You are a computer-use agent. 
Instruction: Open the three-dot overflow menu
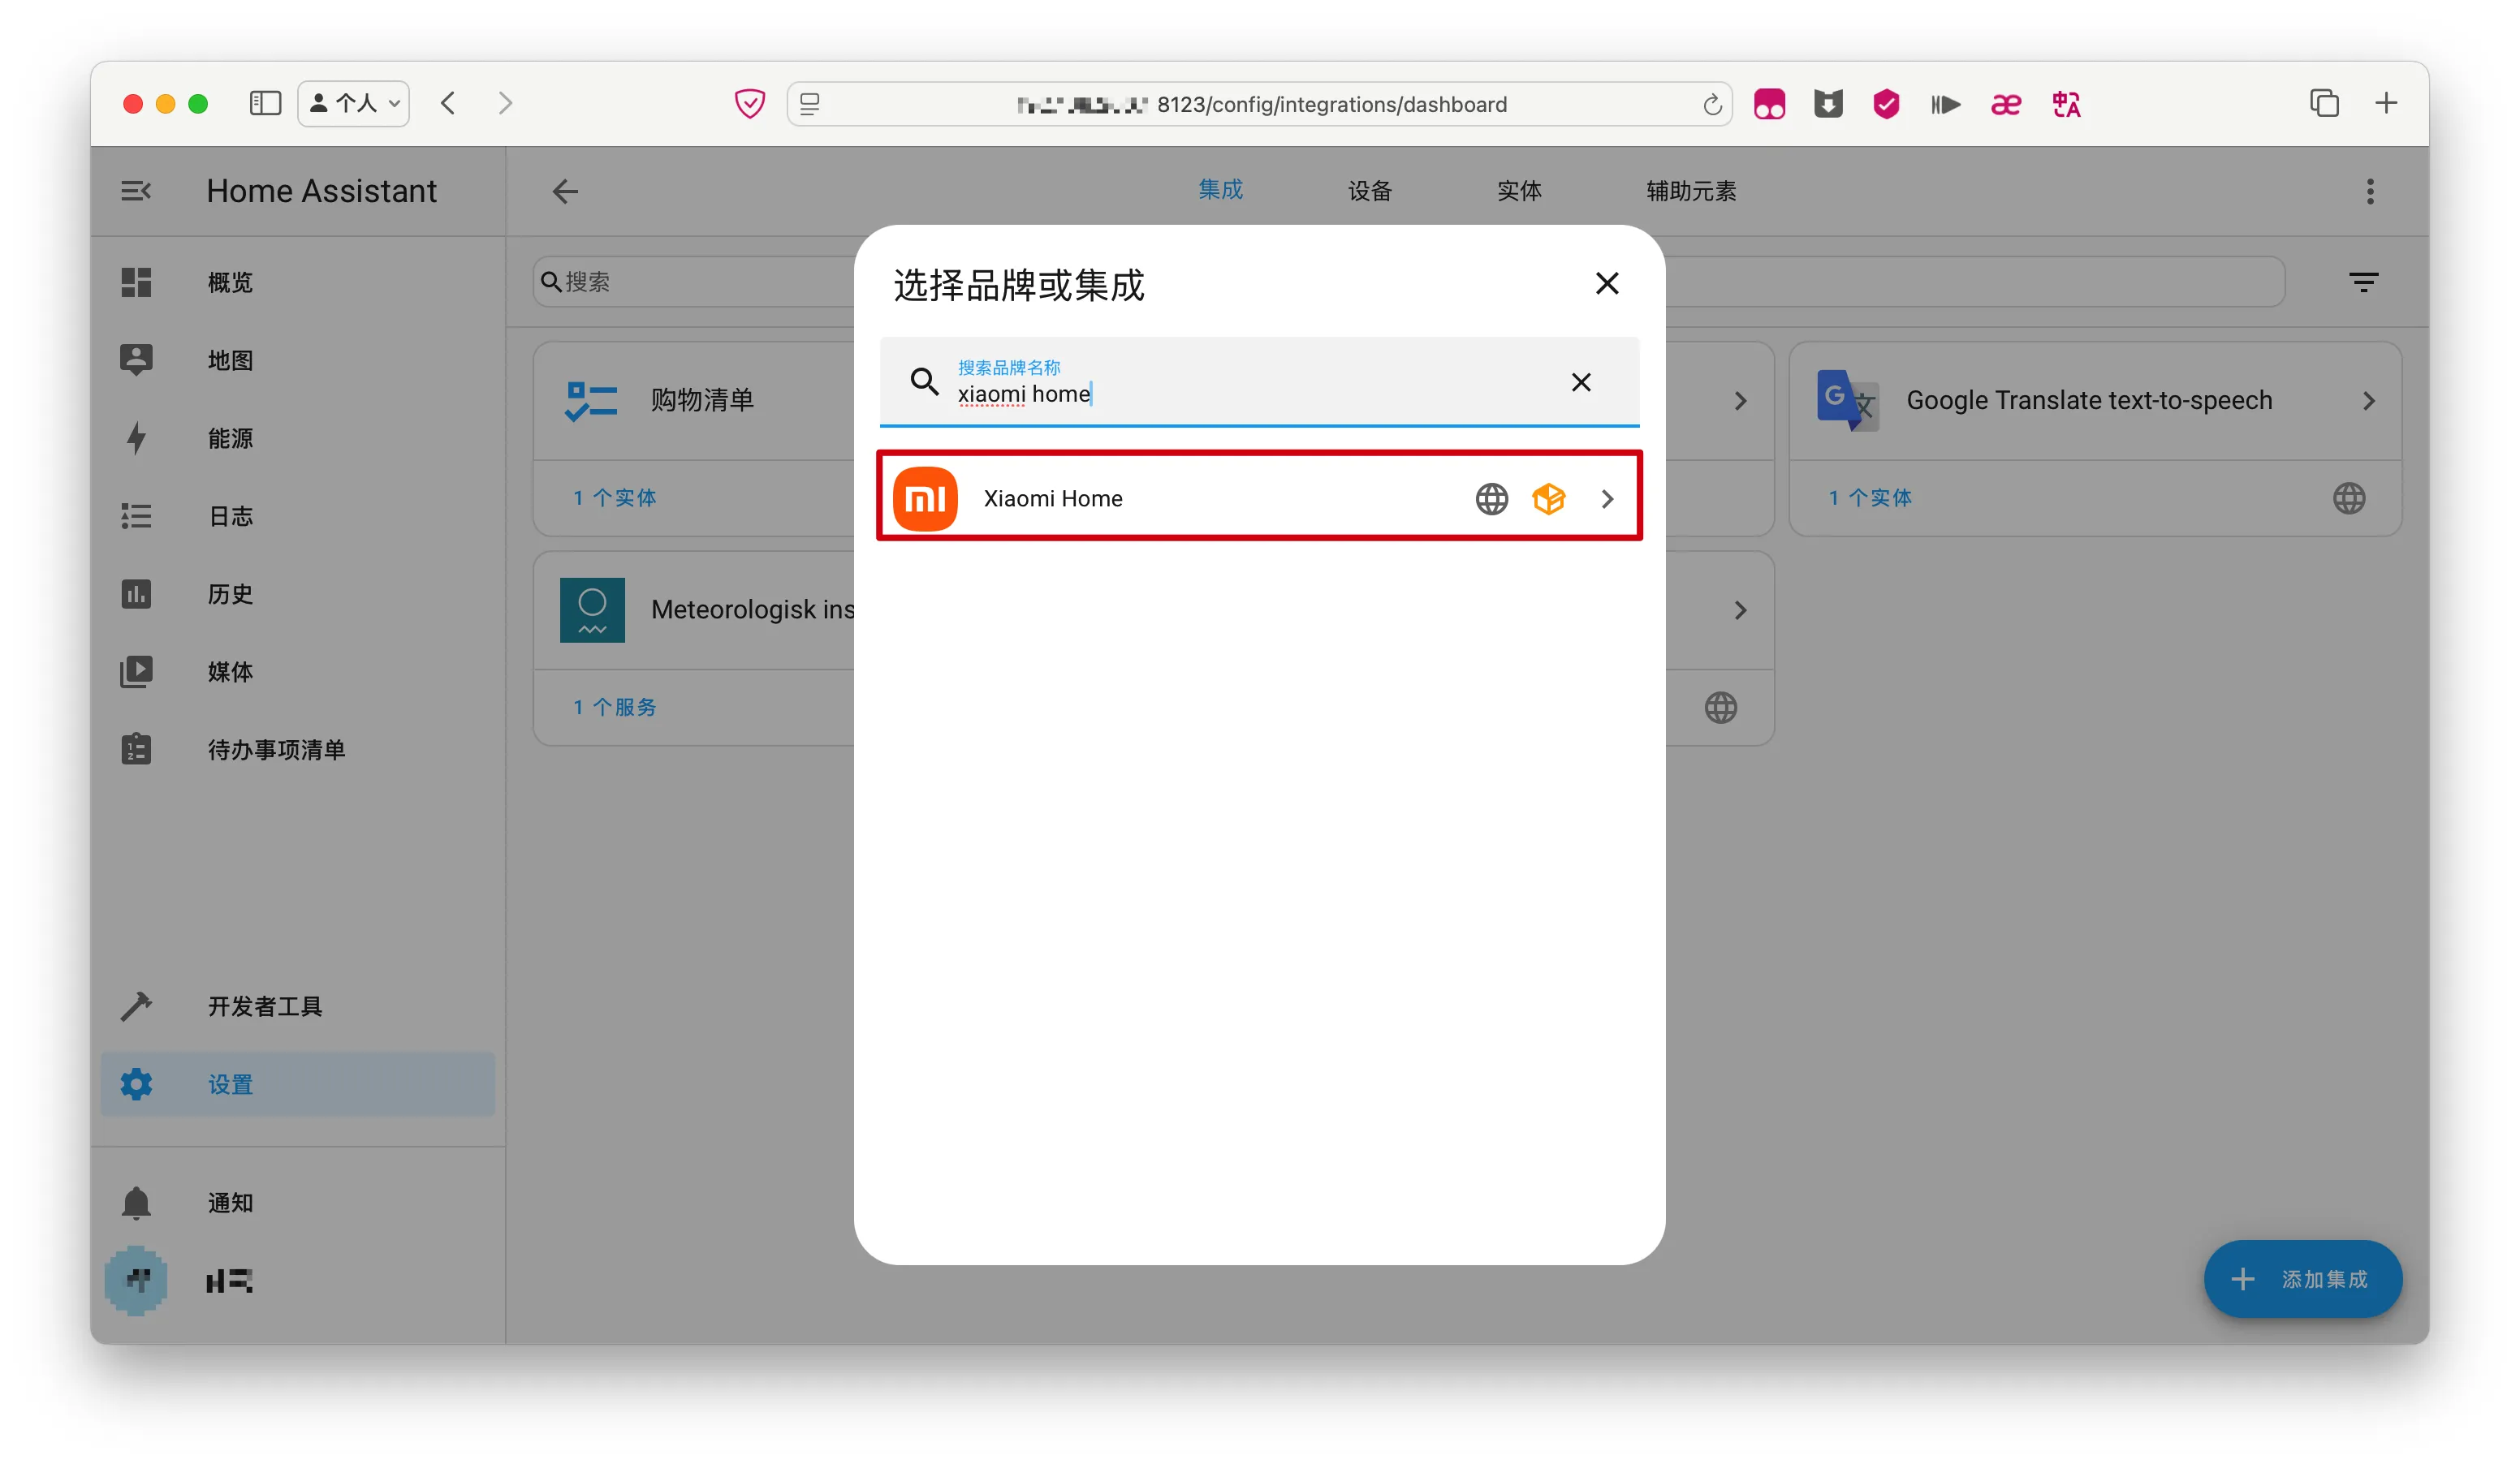pyautogui.click(x=2370, y=191)
